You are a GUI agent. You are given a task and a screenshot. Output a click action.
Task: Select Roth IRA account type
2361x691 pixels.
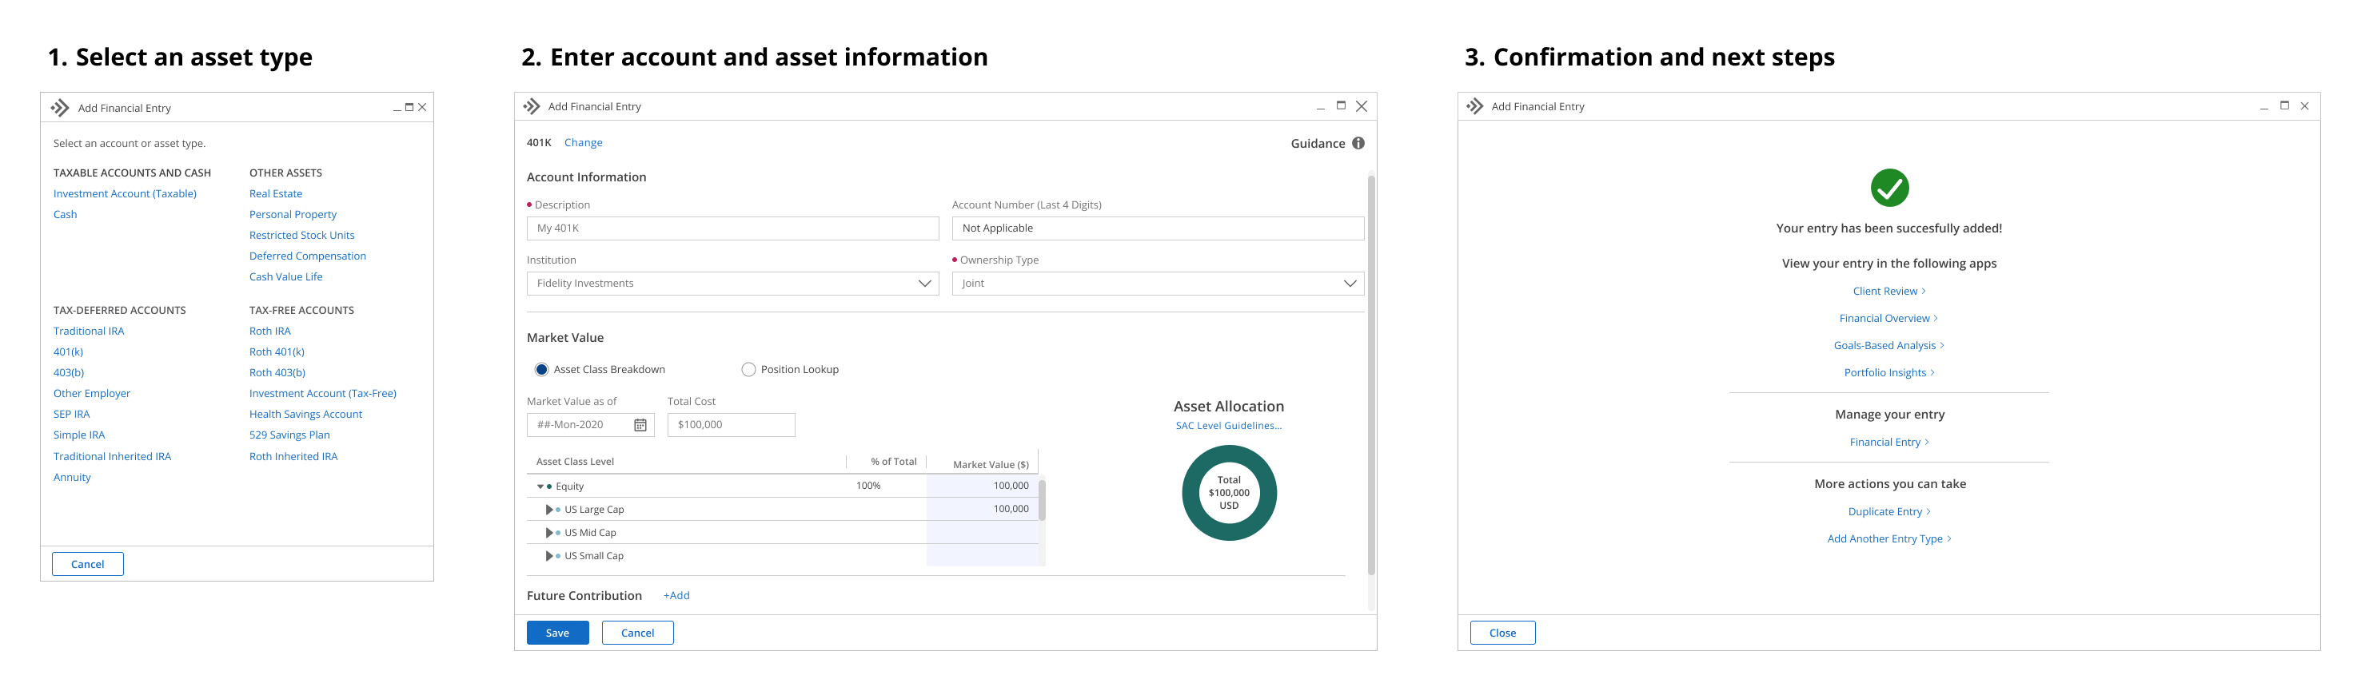tap(269, 332)
